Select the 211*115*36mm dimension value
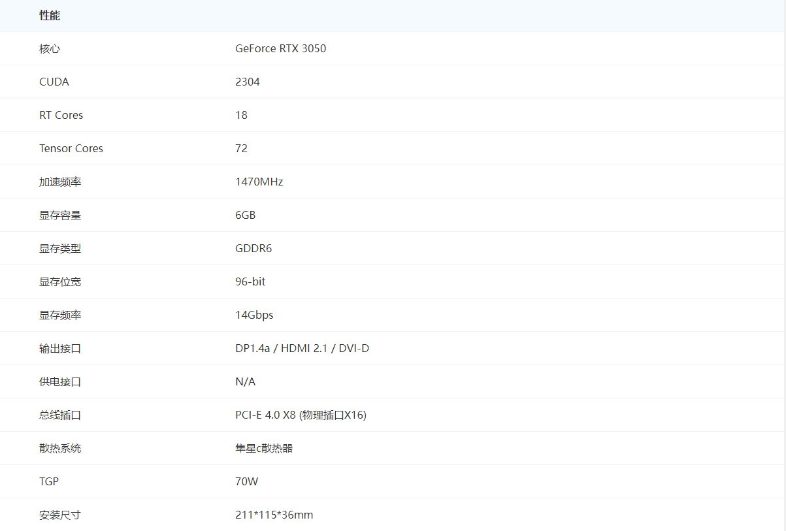Viewport: 786px width, 531px height. tap(274, 515)
